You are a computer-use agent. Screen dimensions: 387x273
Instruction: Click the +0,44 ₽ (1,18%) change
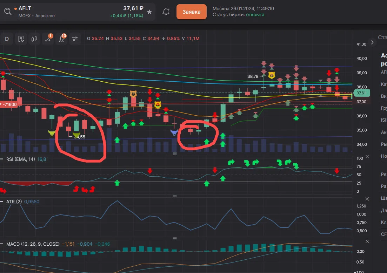coord(127,16)
